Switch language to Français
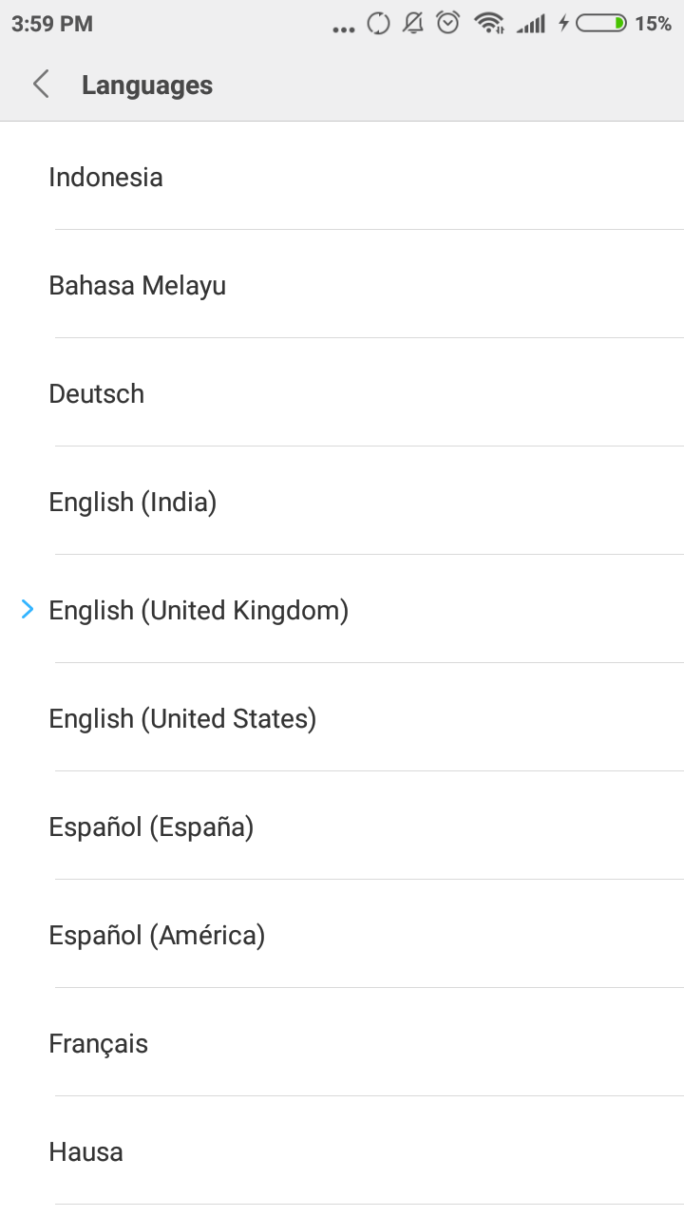Viewport: 684px width, 1216px height. 98,1044
